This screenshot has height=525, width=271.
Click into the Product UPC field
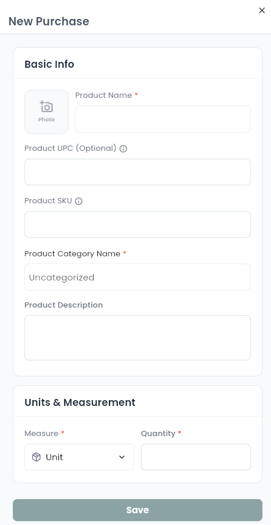point(137,172)
